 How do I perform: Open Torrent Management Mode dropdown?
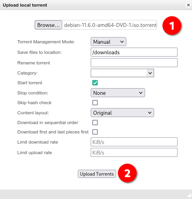(x=108, y=42)
